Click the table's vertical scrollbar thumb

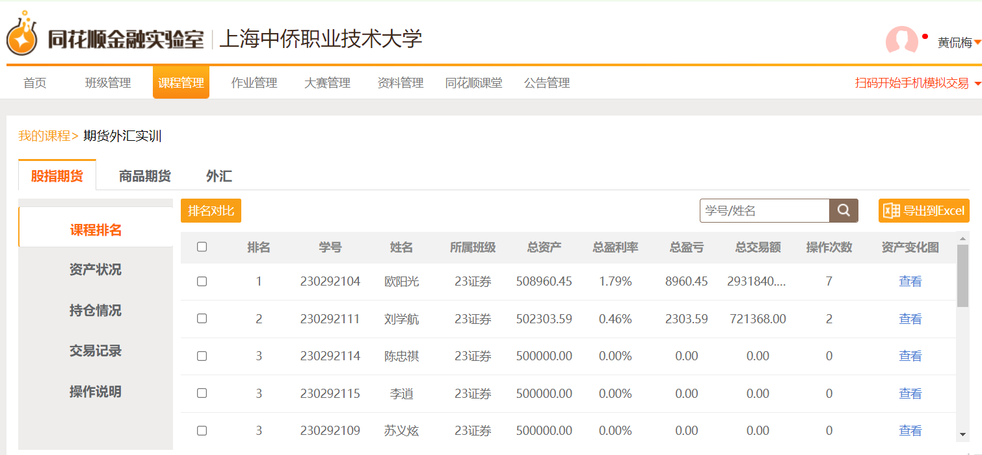coord(962,276)
